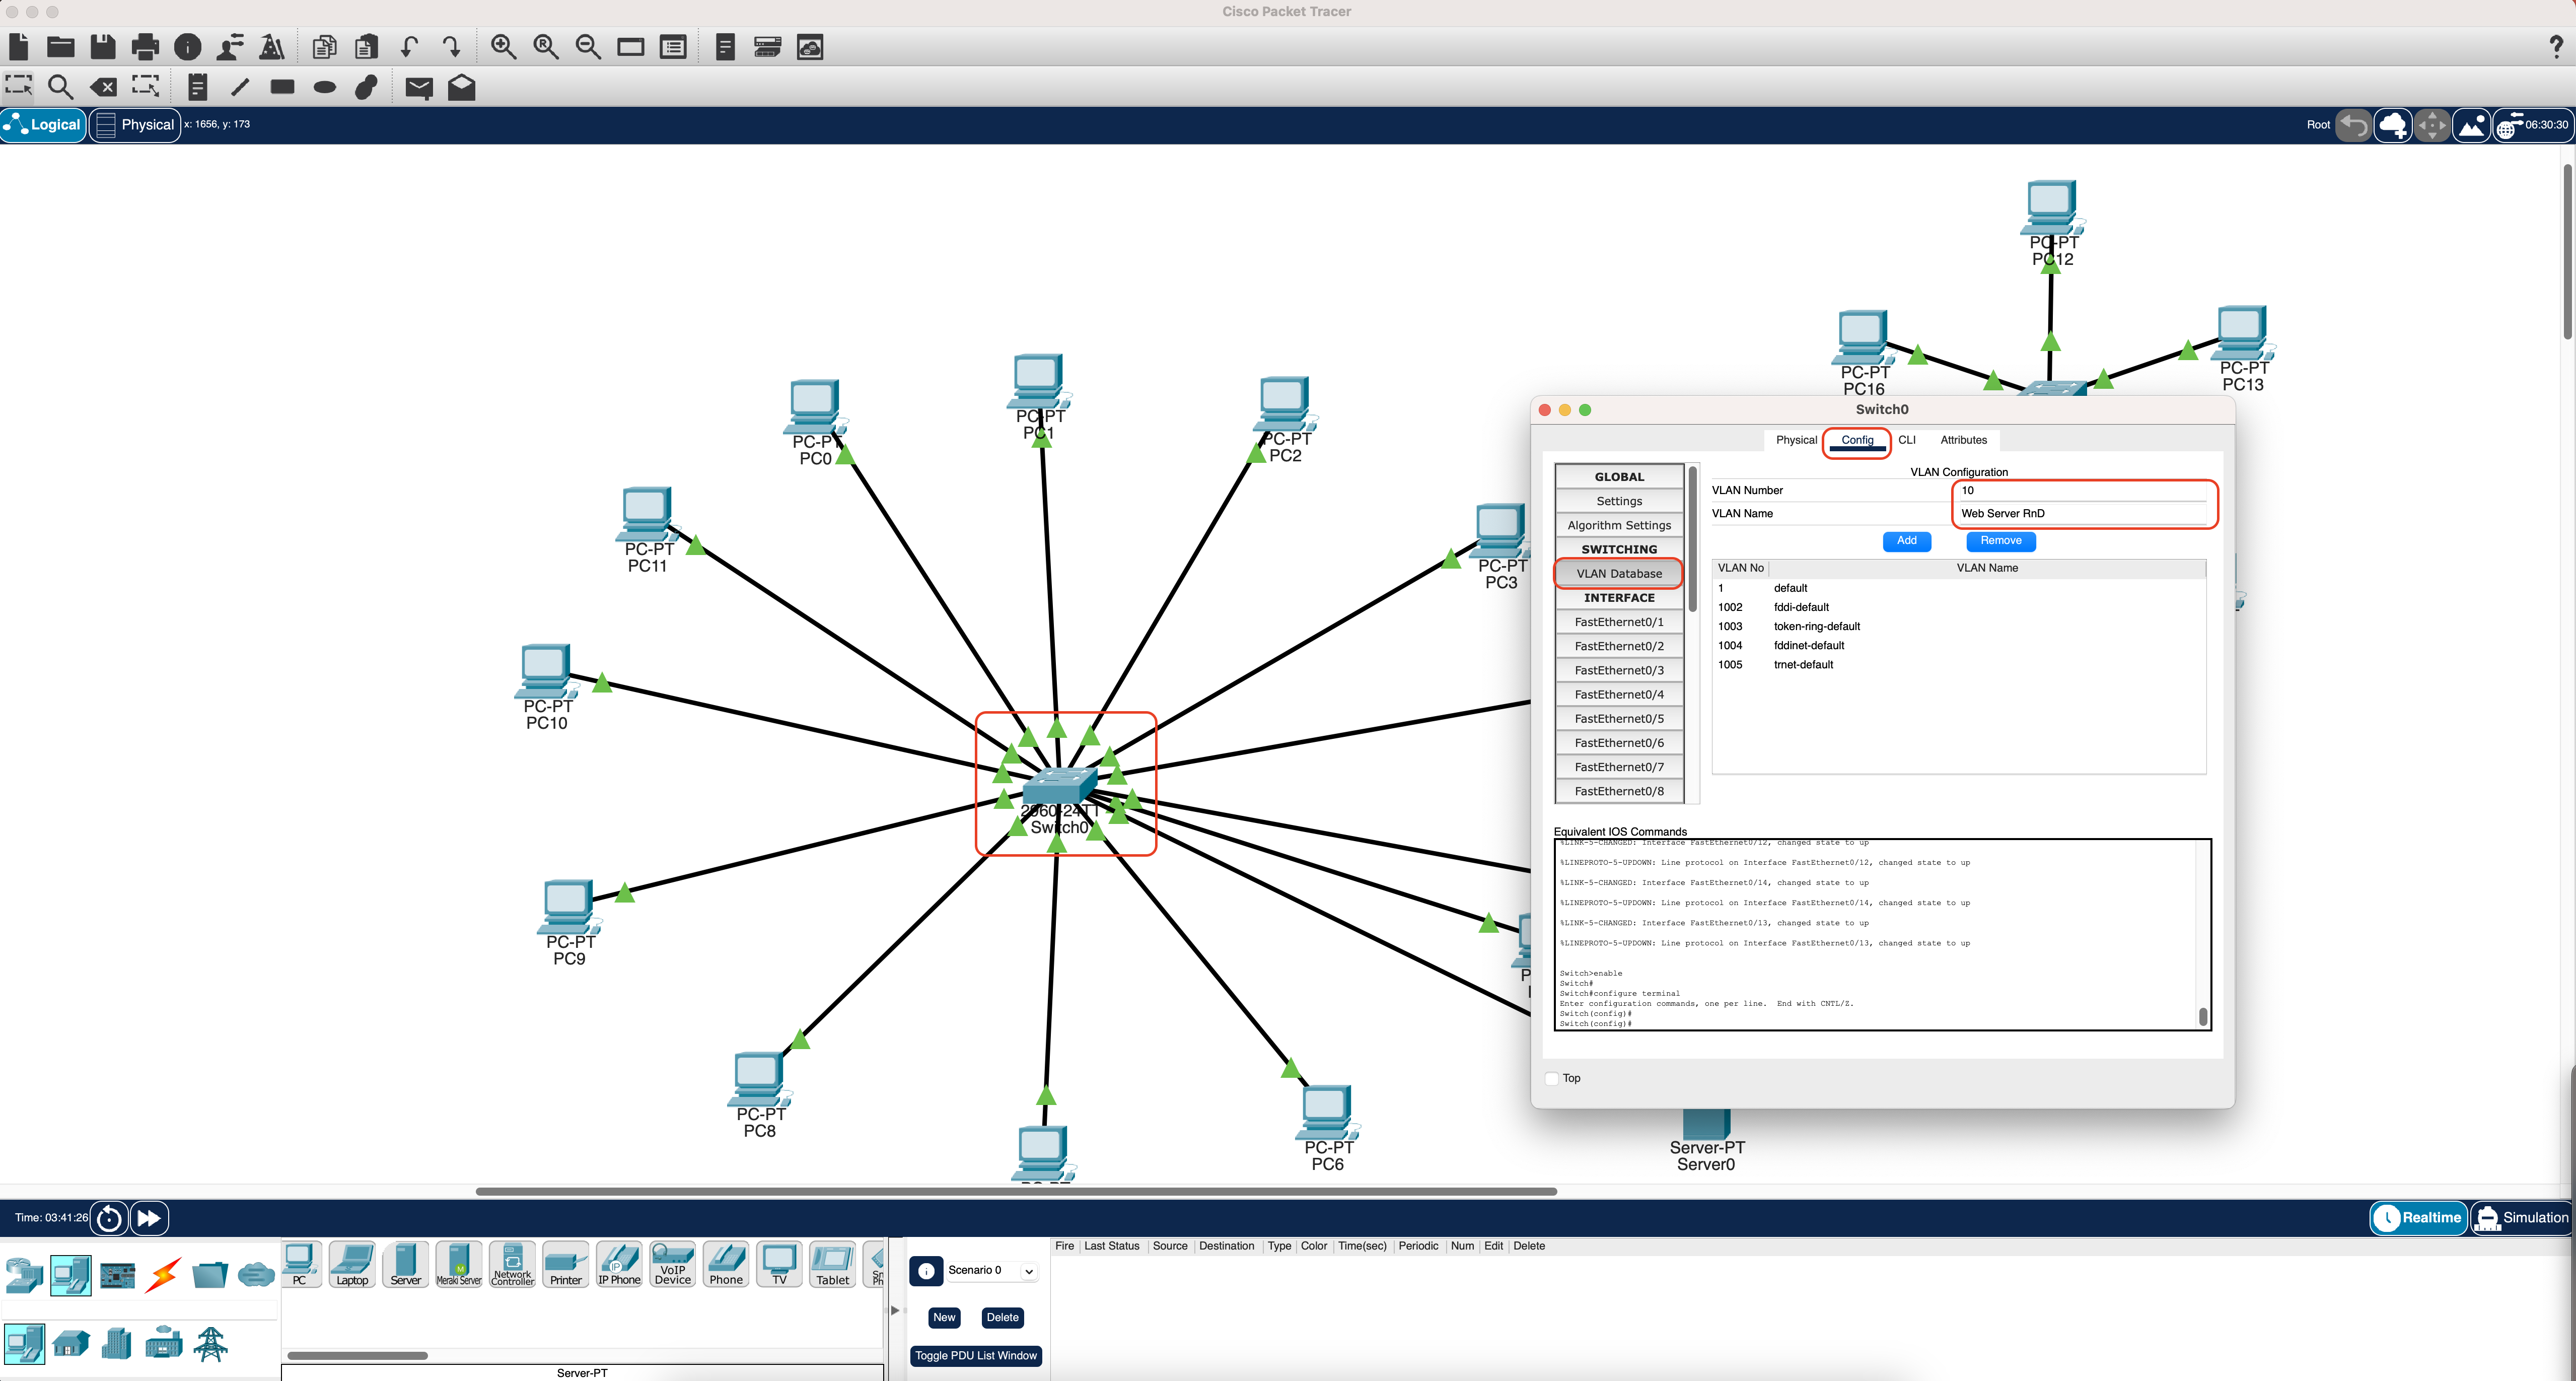Select the Network Devices category icon

tap(24, 1275)
